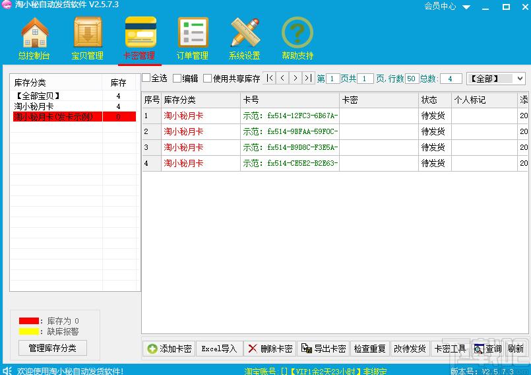Select 【全部宝贝】 category row
This screenshot has width=531, height=375.
point(74,96)
